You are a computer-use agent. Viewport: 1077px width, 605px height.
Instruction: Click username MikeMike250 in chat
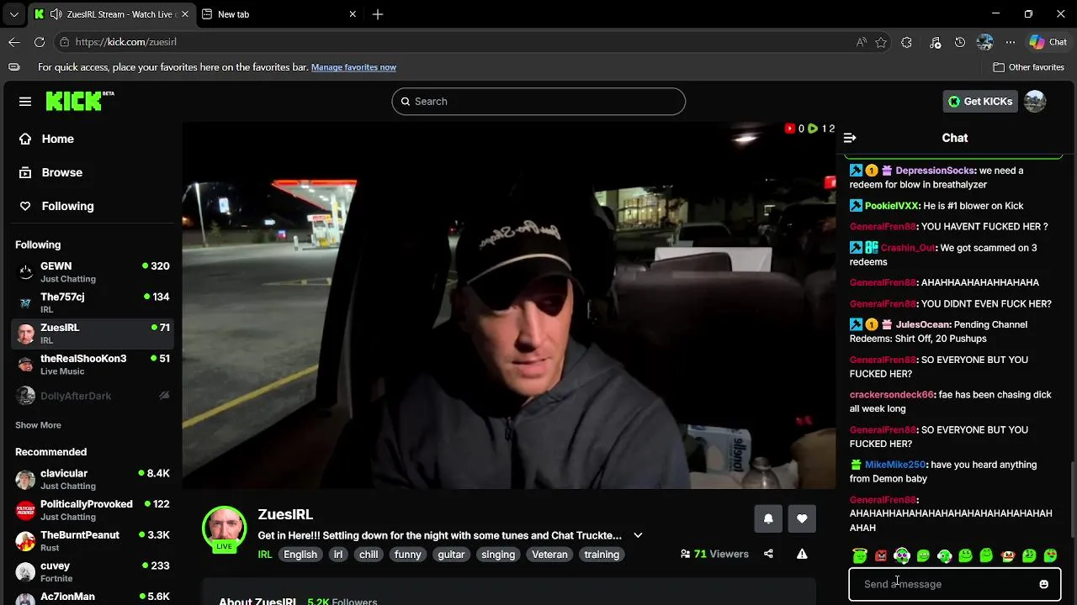tap(895, 465)
